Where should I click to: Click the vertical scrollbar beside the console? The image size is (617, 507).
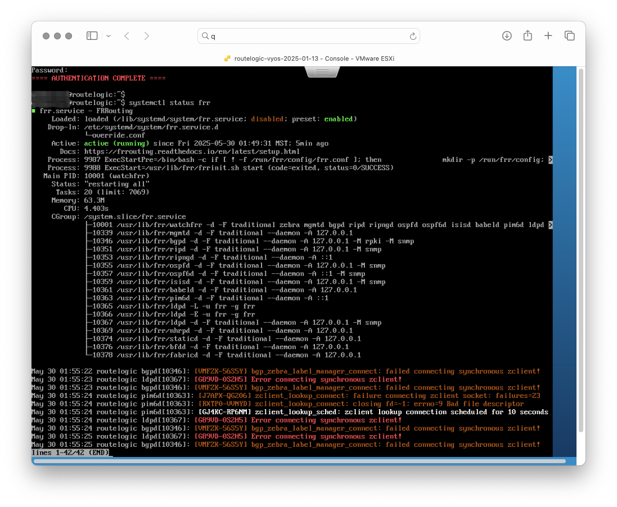pos(581,250)
